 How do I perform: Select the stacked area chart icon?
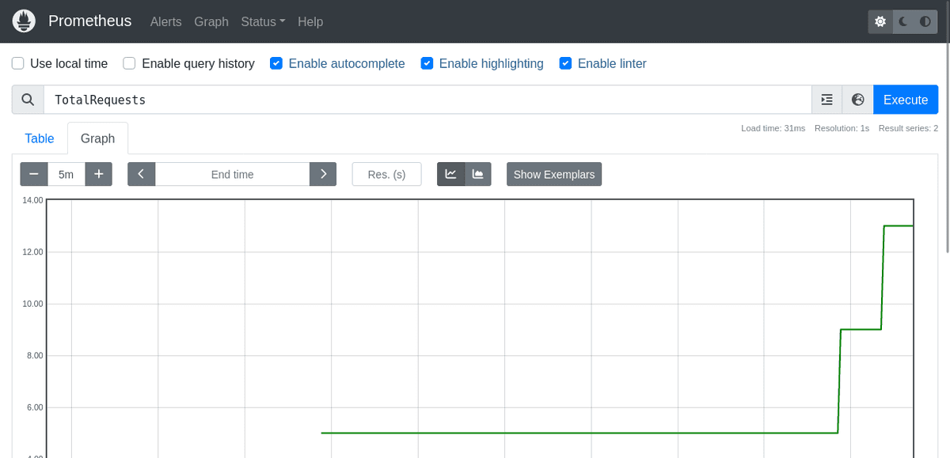(478, 174)
